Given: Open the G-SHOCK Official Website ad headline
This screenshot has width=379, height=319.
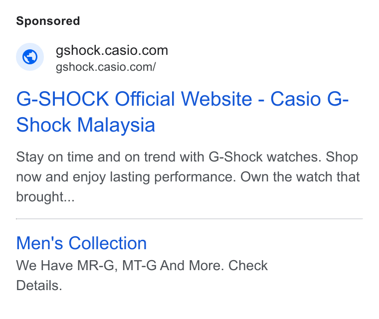Looking at the screenshot, I should (x=182, y=112).
